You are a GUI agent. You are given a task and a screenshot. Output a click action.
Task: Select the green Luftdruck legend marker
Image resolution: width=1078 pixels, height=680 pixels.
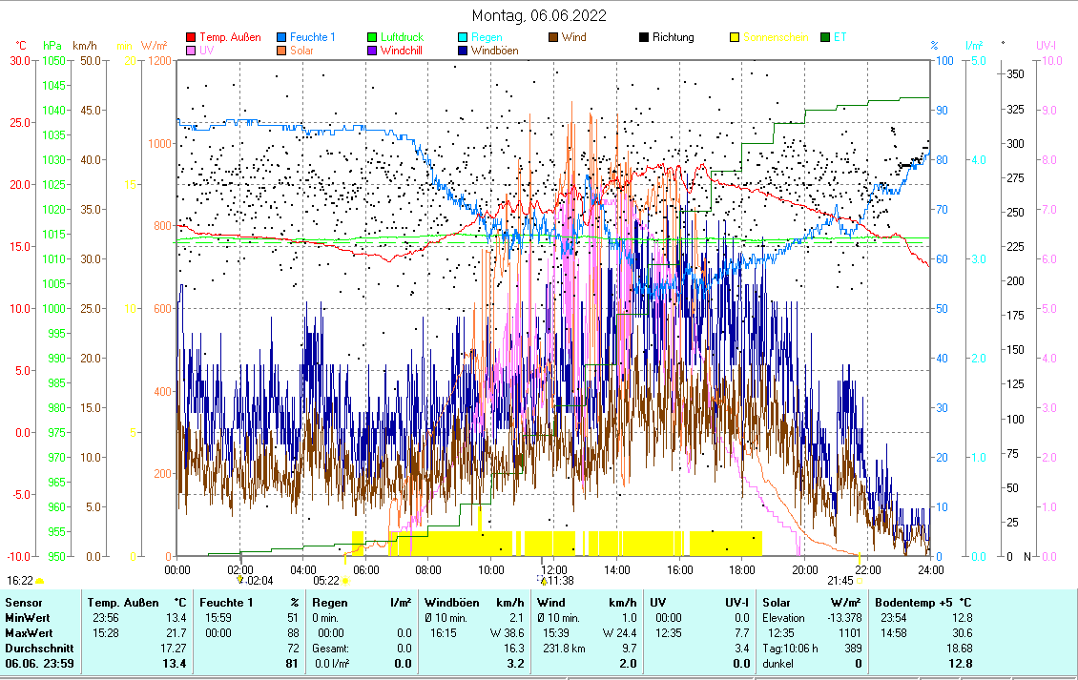tap(373, 38)
